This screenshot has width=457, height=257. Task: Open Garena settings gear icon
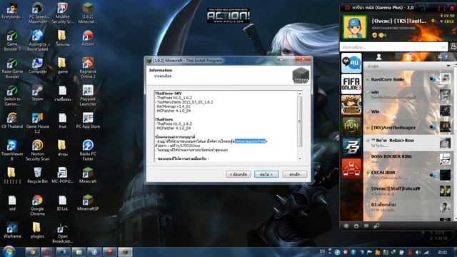point(356,226)
